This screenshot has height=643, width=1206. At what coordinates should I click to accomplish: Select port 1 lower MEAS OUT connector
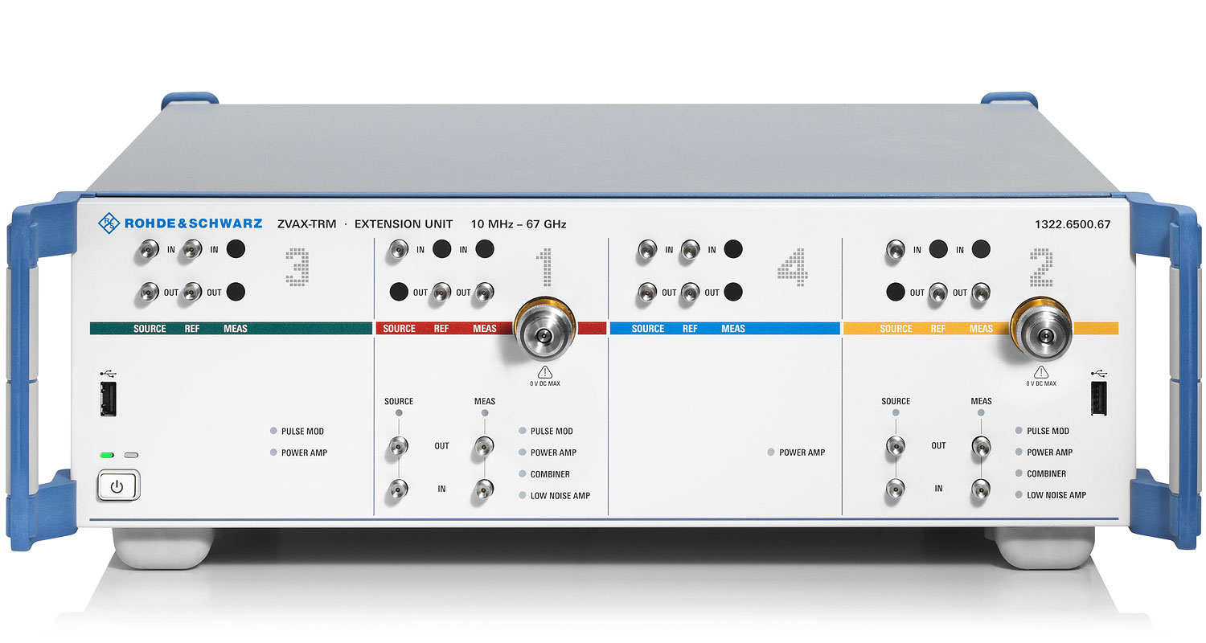point(484,445)
